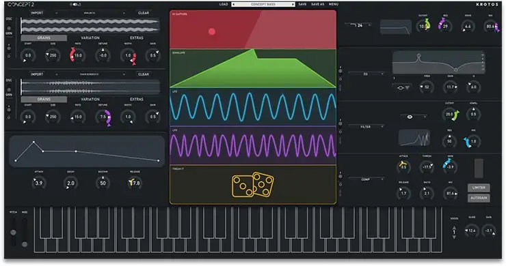The image size is (506, 266).
Task: Open the second oscillator's EXTRAS tab
Action: click(x=137, y=99)
